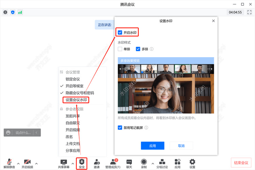
Task: Open the 设置 settings gear
Action: coord(192,164)
